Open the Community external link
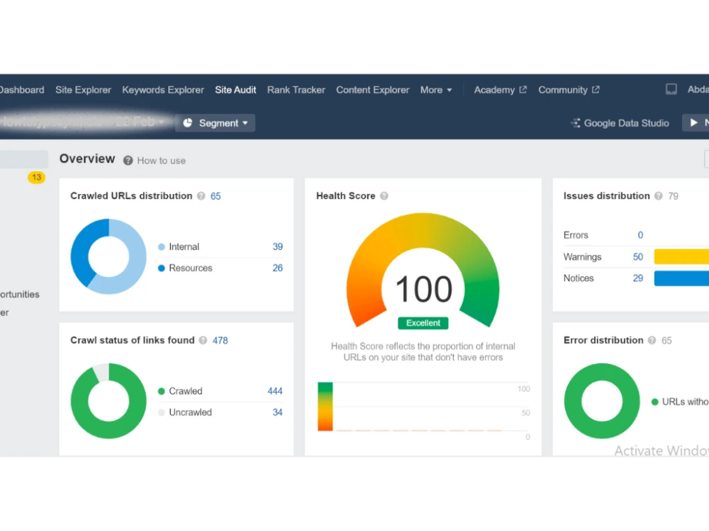This screenshot has width=709, height=531. [x=569, y=90]
